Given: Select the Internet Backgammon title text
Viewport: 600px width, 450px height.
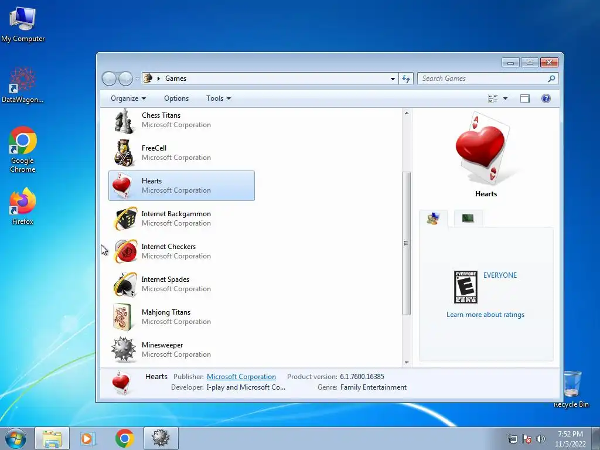Looking at the screenshot, I should 176,213.
